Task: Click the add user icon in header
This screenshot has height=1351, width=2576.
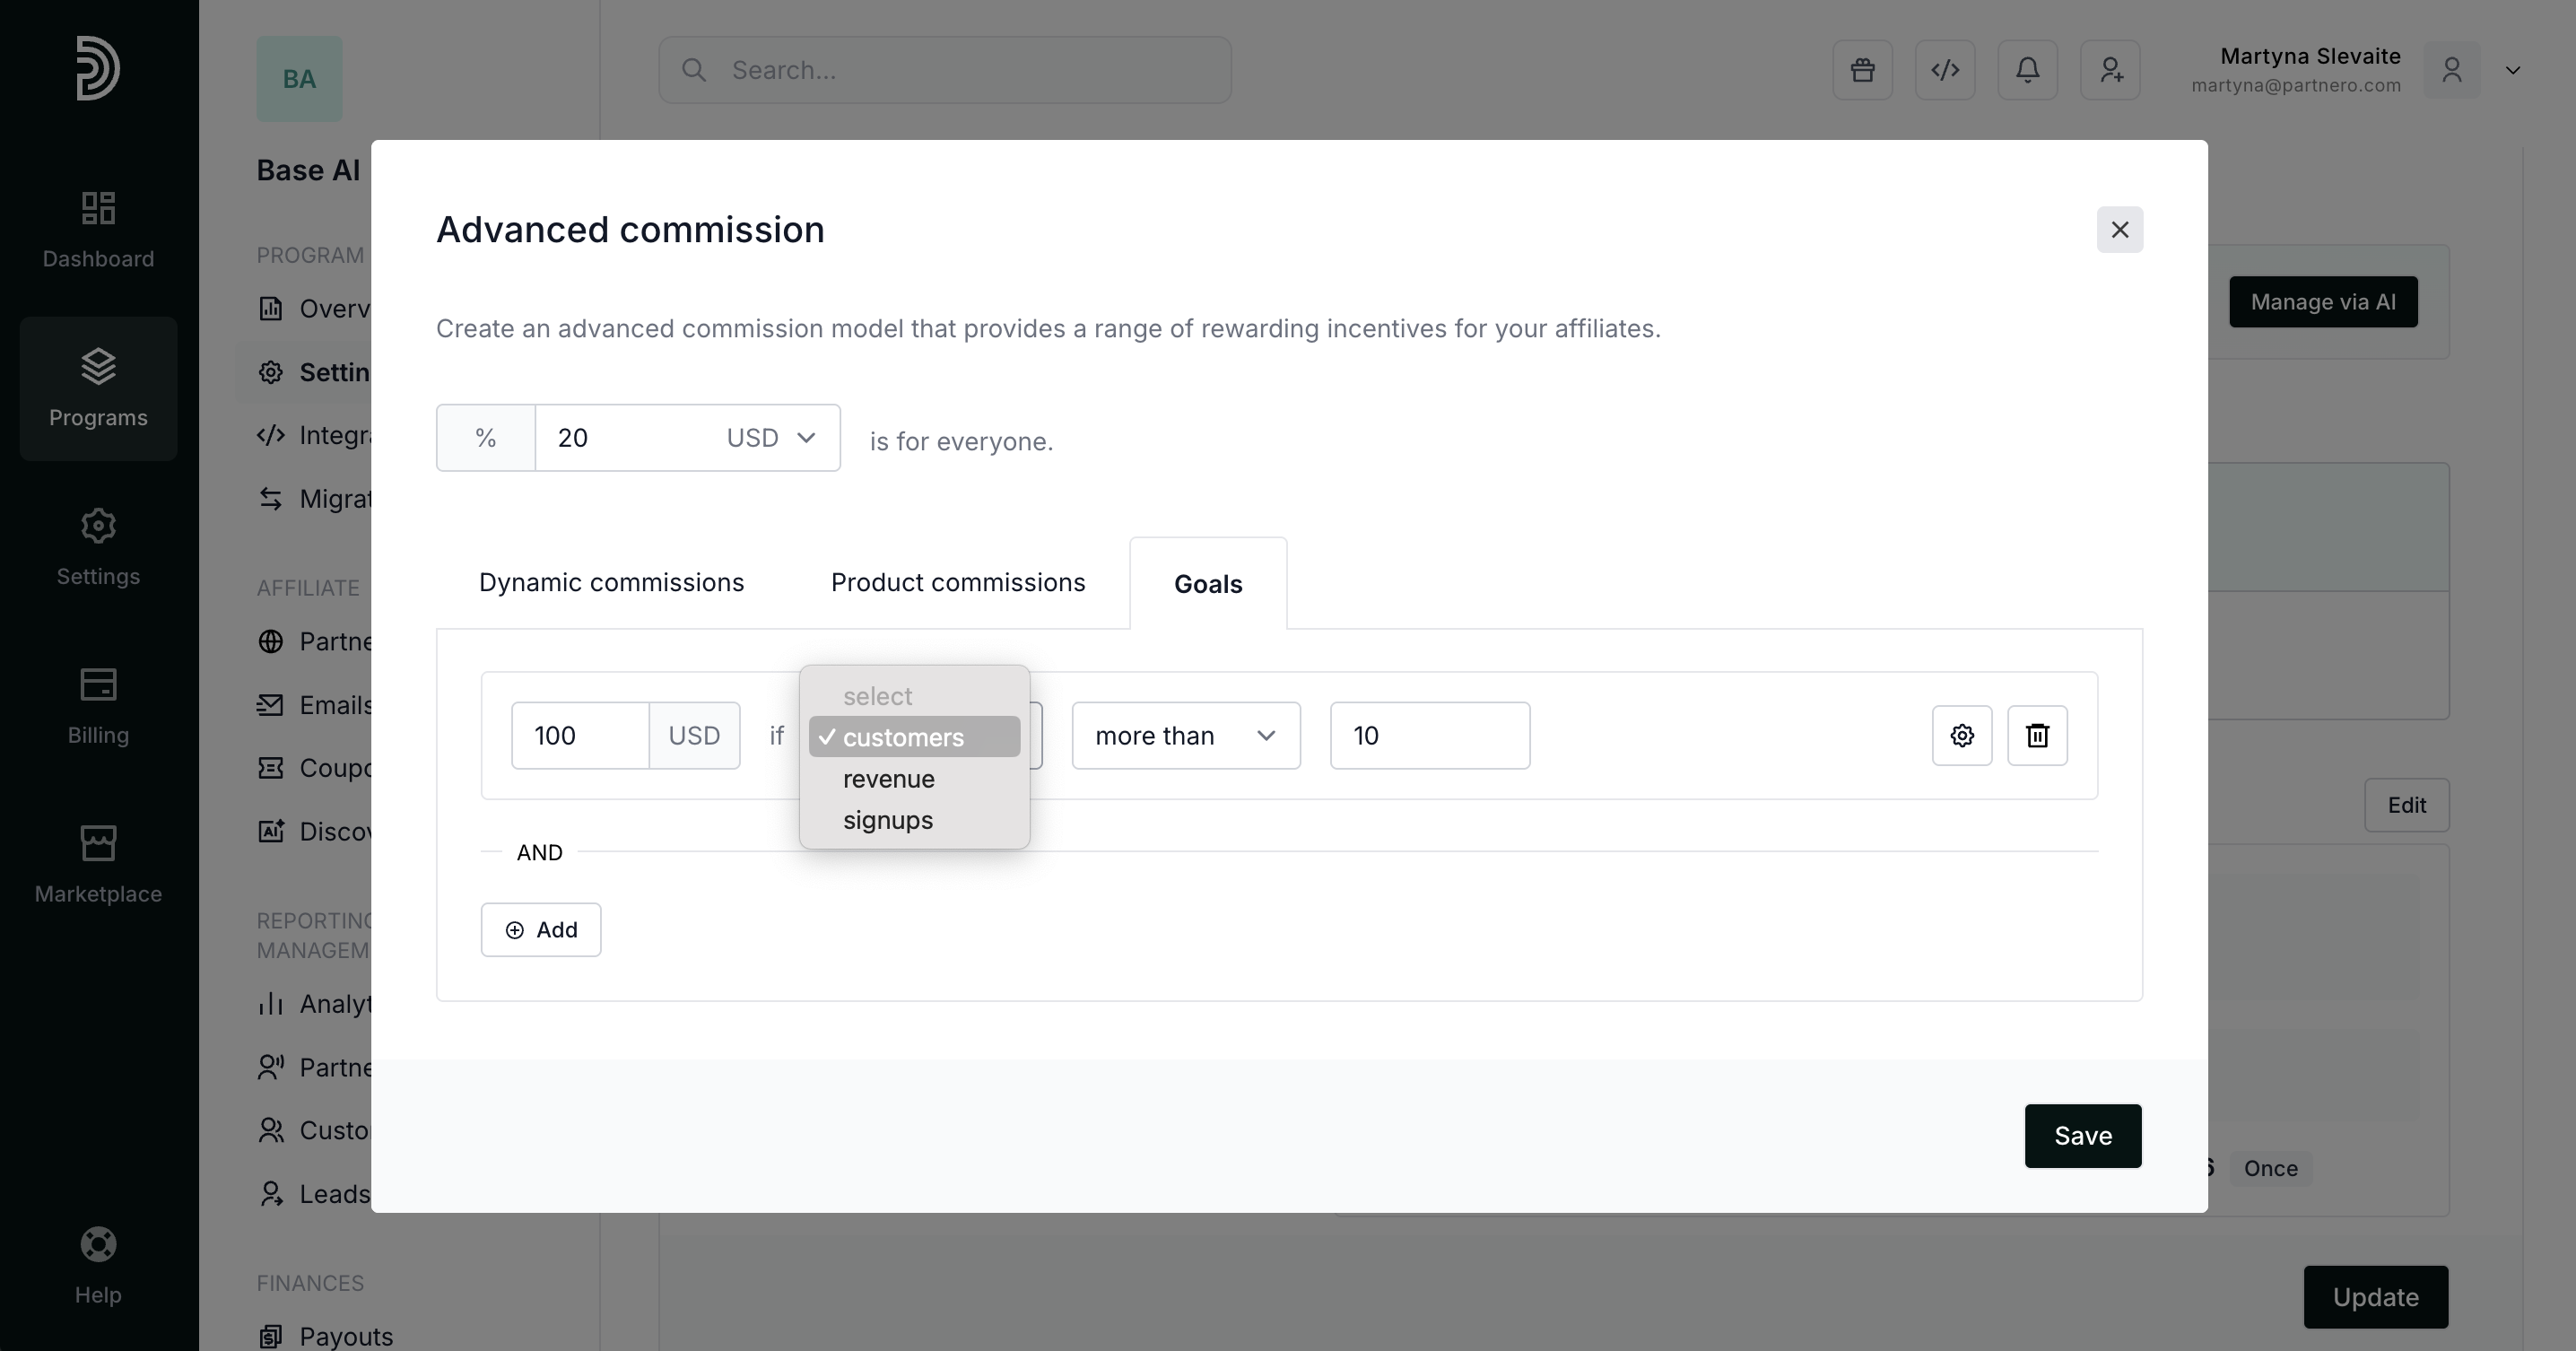Action: [x=2110, y=70]
